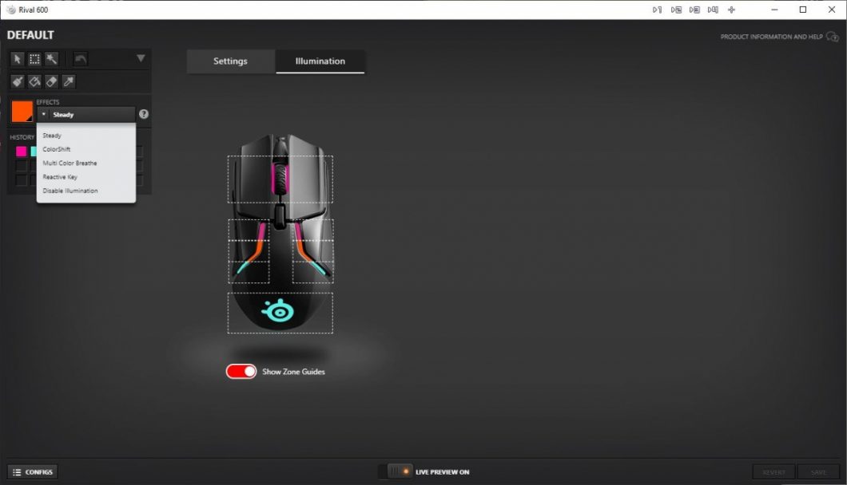The image size is (847, 485).
Task: Select the magic wand tool
Action: click(50, 58)
